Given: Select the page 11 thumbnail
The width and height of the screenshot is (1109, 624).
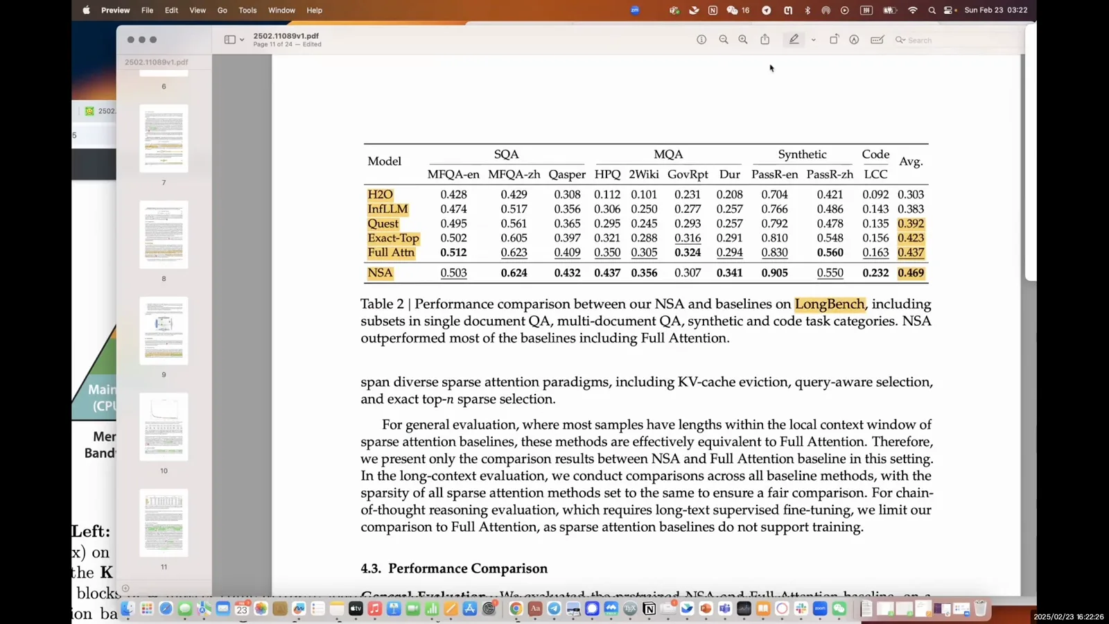Looking at the screenshot, I should tap(164, 523).
